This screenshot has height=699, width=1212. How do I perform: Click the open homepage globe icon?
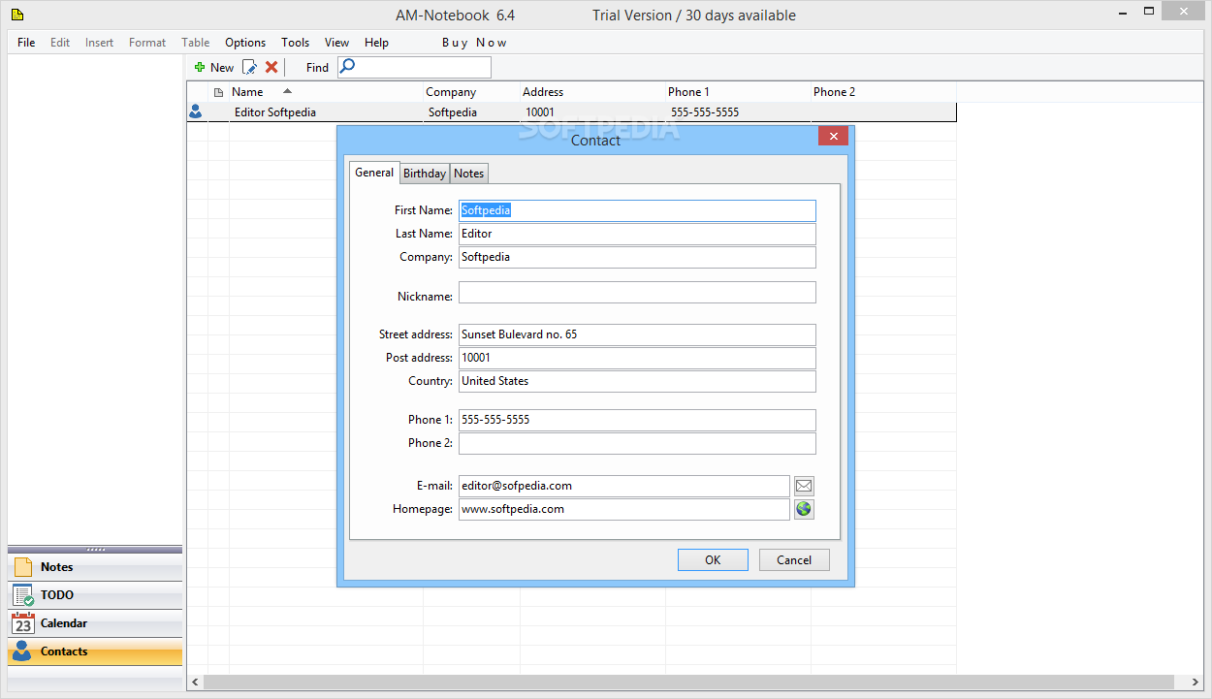[x=804, y=509]
